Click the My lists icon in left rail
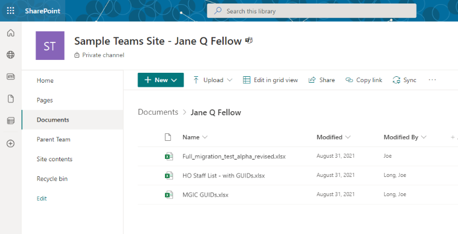Viewport: 458px width, 234px height. tap(10, 120)
